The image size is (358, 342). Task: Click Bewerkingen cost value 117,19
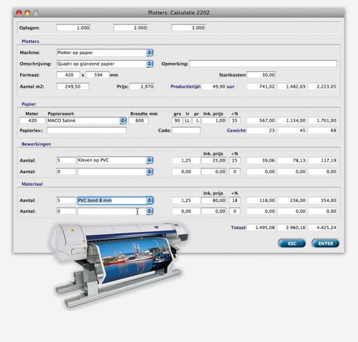point(323,161)
